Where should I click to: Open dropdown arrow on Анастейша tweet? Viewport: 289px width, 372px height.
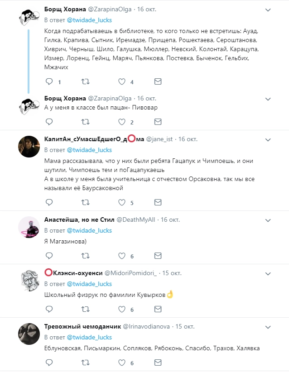268,219
